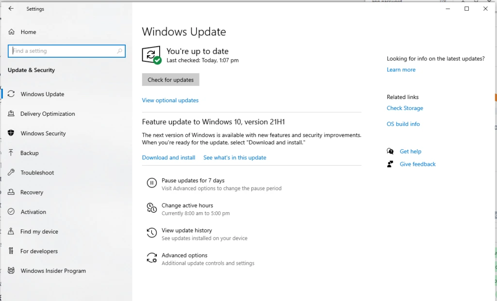Click Download and install link
This screenshot has height=301, width=497.
coord(168,158)
